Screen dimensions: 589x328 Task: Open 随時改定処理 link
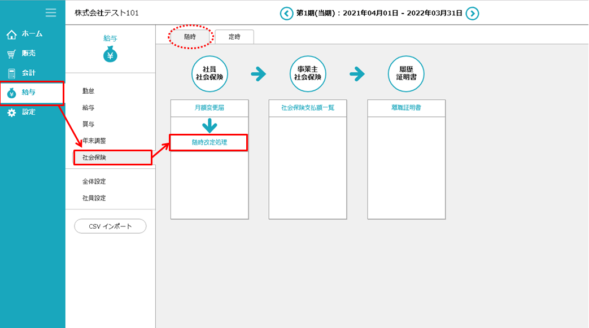(209, 142)
